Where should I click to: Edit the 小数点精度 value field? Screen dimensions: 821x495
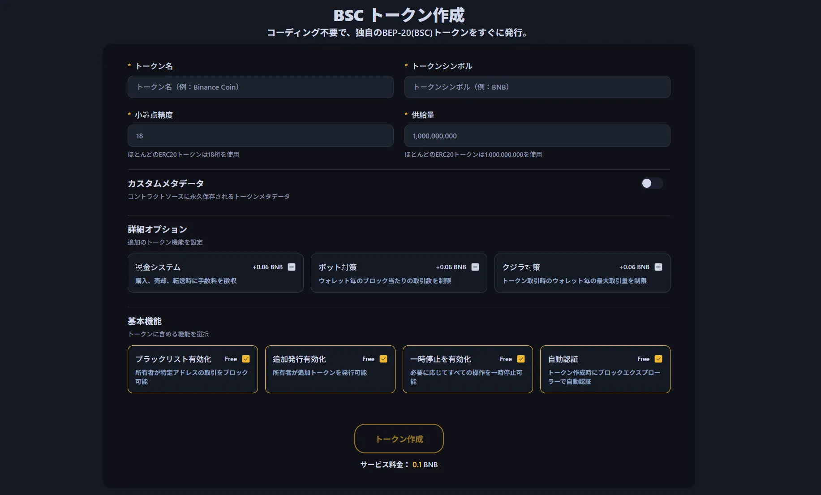pyautogui.click(x=260, y=136)
